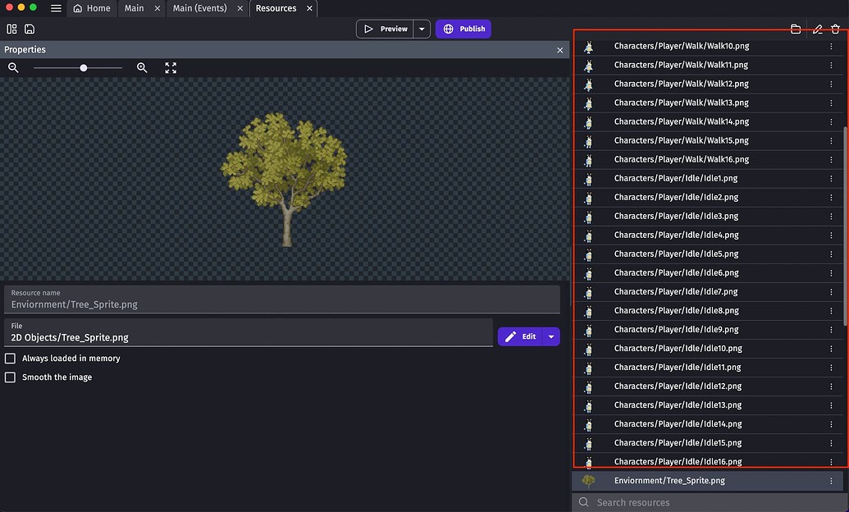Viewport: 849px width, 512px height.
Task: Open the Preview dropdown arrow
Action: pyautogui.click(x=422, y=28)
